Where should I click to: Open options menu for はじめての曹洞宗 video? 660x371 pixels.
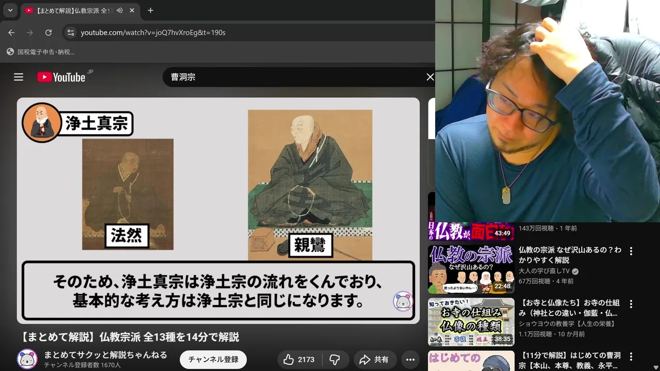coord(631,357)
